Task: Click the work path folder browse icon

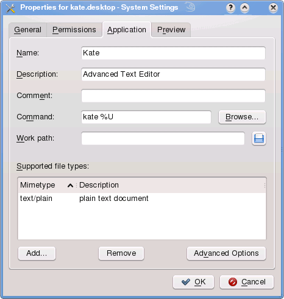Action: pos(259,138)
